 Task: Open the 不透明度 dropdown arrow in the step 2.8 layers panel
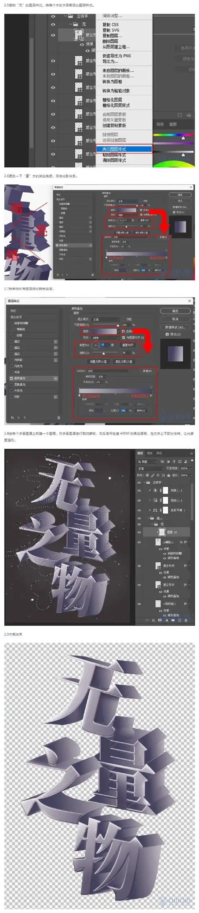coord(190,468)
